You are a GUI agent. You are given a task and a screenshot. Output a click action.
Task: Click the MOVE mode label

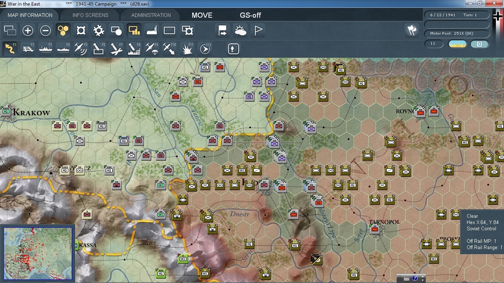pos(202,15)
